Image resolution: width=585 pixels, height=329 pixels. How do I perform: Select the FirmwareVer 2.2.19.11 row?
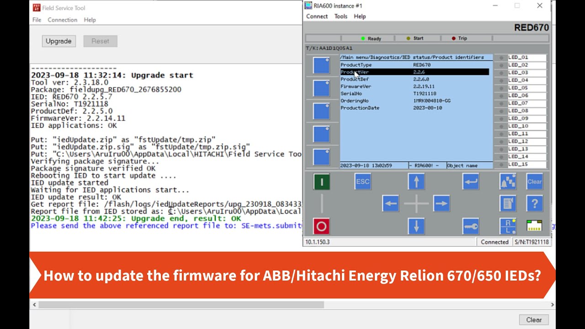tap(415, 86)
